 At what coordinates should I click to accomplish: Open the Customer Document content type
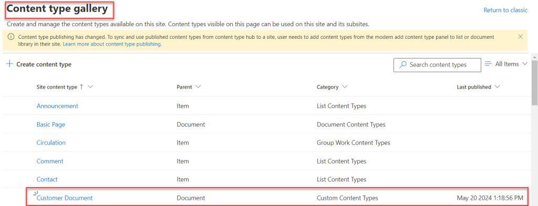point(65,198)
